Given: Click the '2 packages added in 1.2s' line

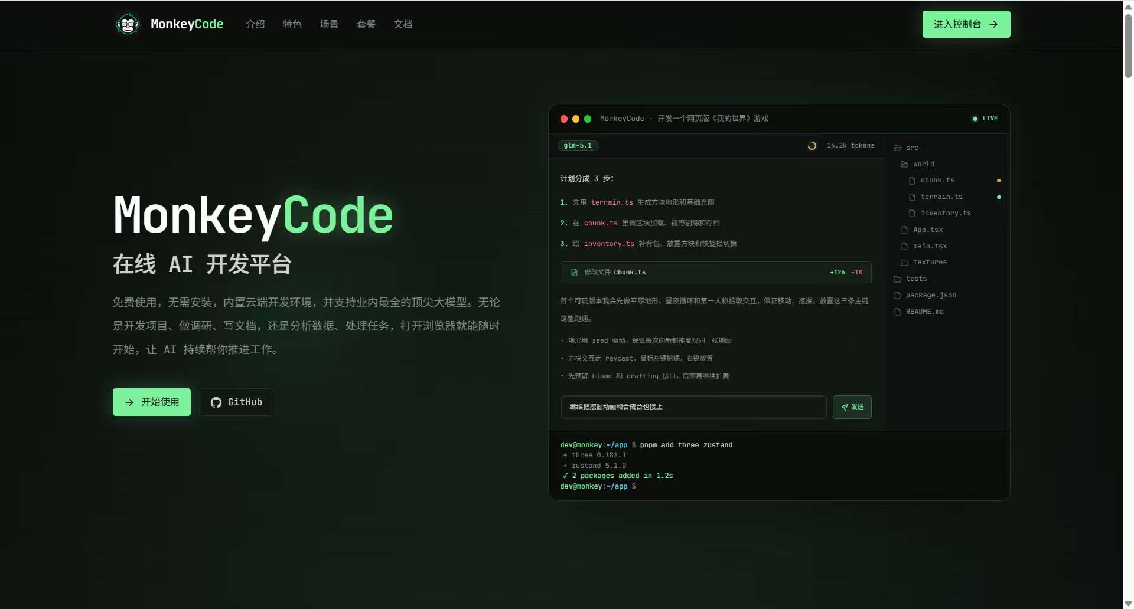Looking at the screenshot, I should pyautogui.click(x=618, y=476).
